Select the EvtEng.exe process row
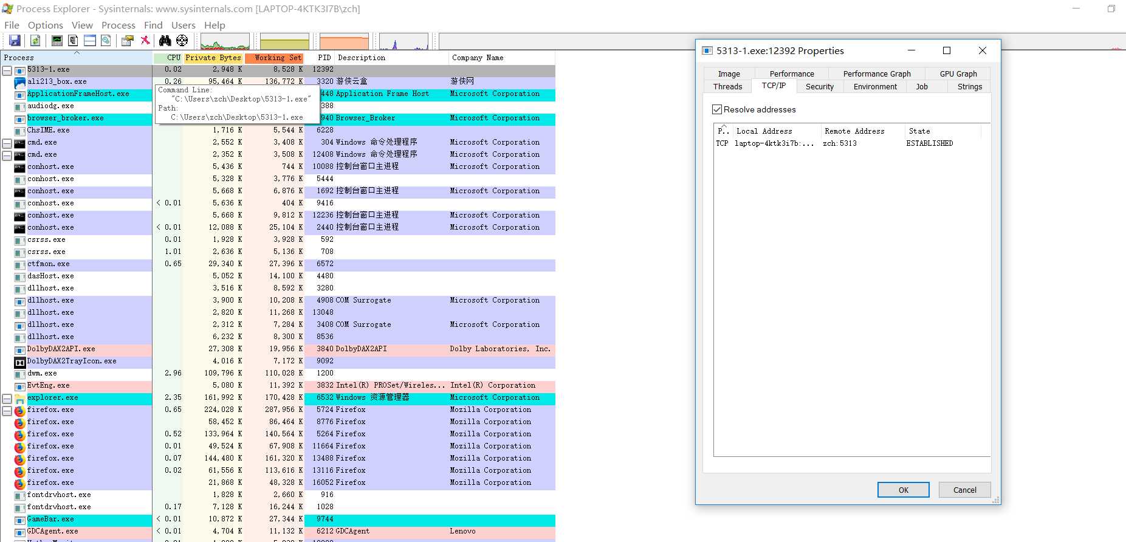 pyautogui.click(x=278, y=385)
